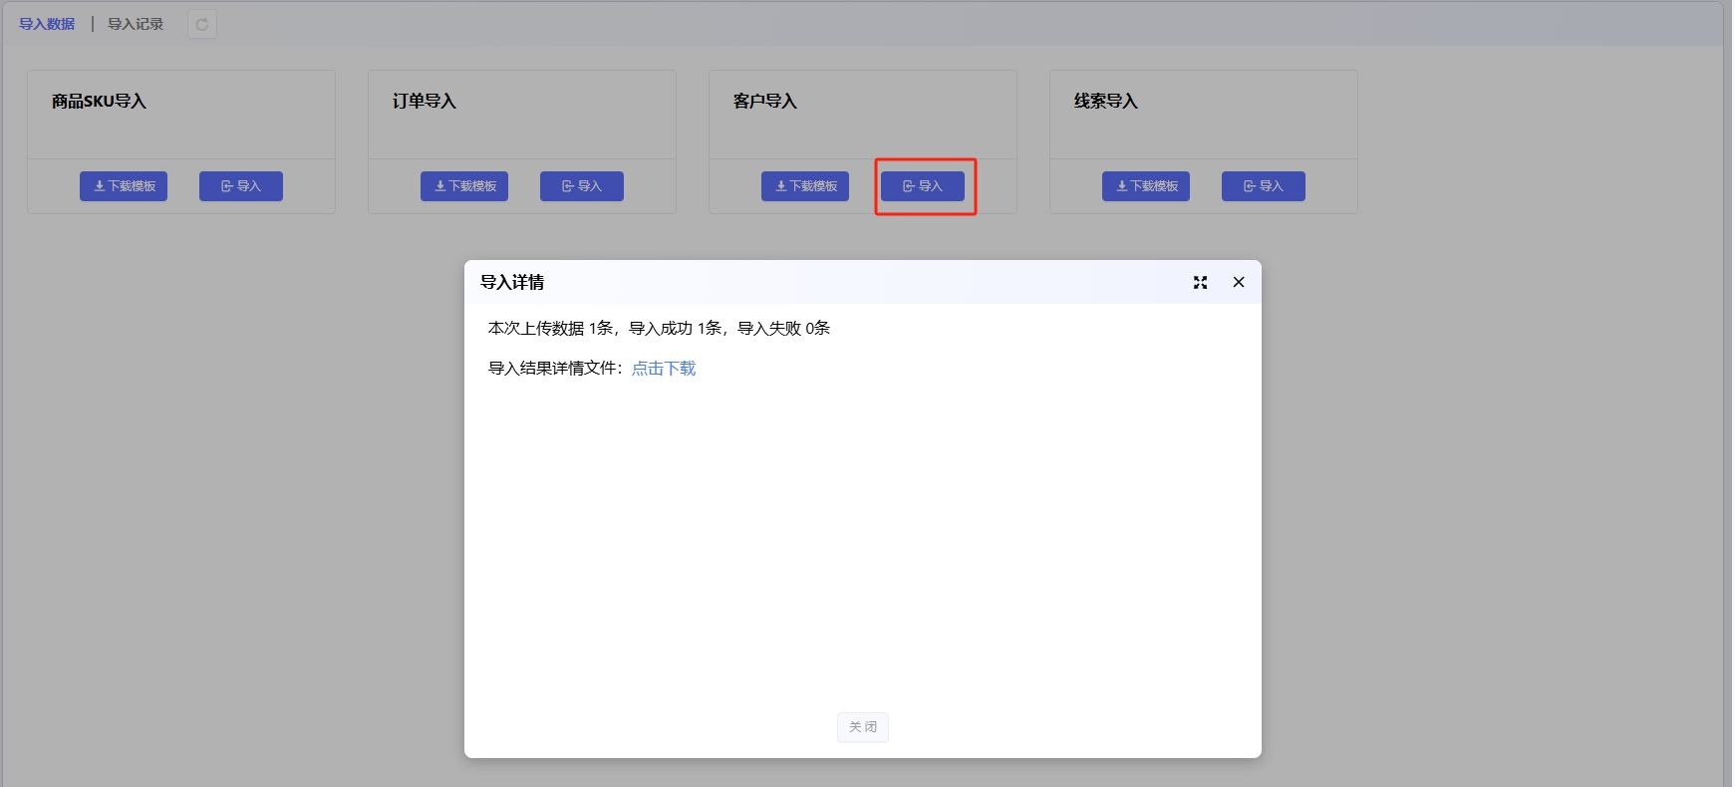The width and height of the screenshot is (1735, 787).
Task: Close the 导入详情 dialog with X
Action: [1239, 283]
